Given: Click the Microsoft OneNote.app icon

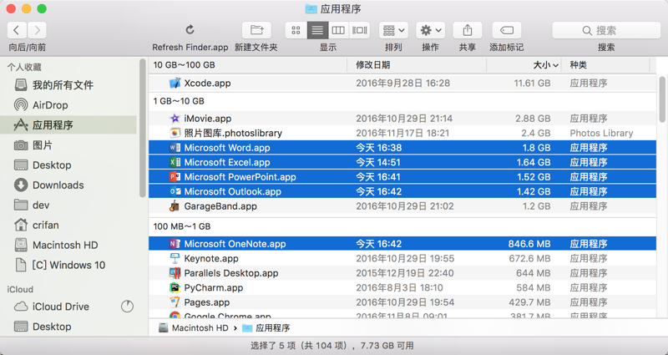Looking at the screenshot, I should pos(175,244).
